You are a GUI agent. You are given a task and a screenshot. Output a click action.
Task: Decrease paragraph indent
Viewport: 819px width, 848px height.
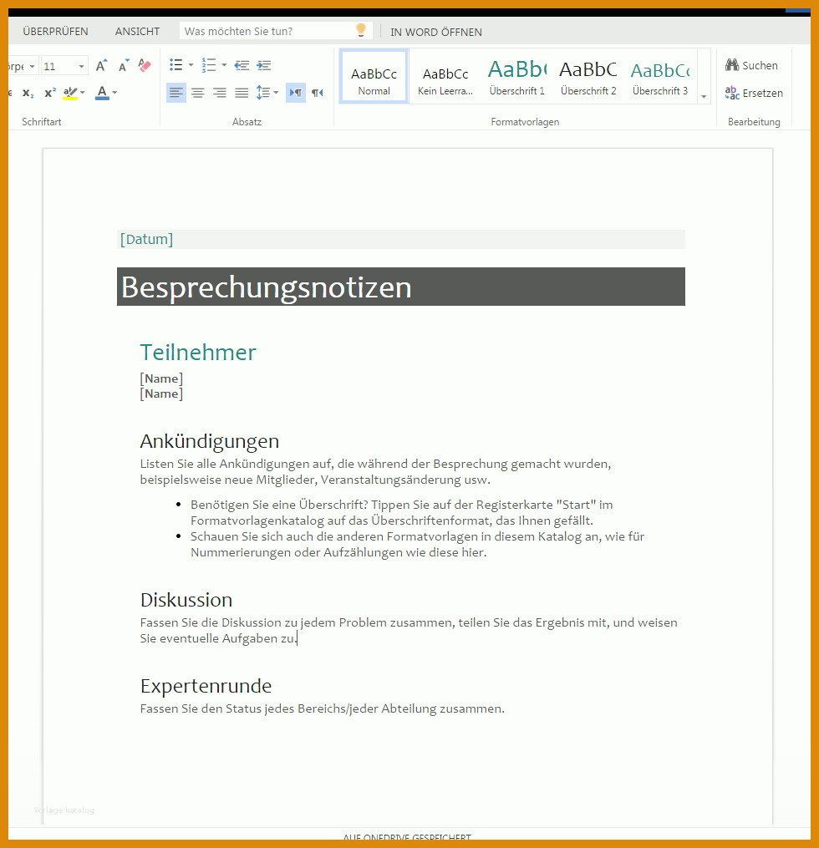point(242,65)
